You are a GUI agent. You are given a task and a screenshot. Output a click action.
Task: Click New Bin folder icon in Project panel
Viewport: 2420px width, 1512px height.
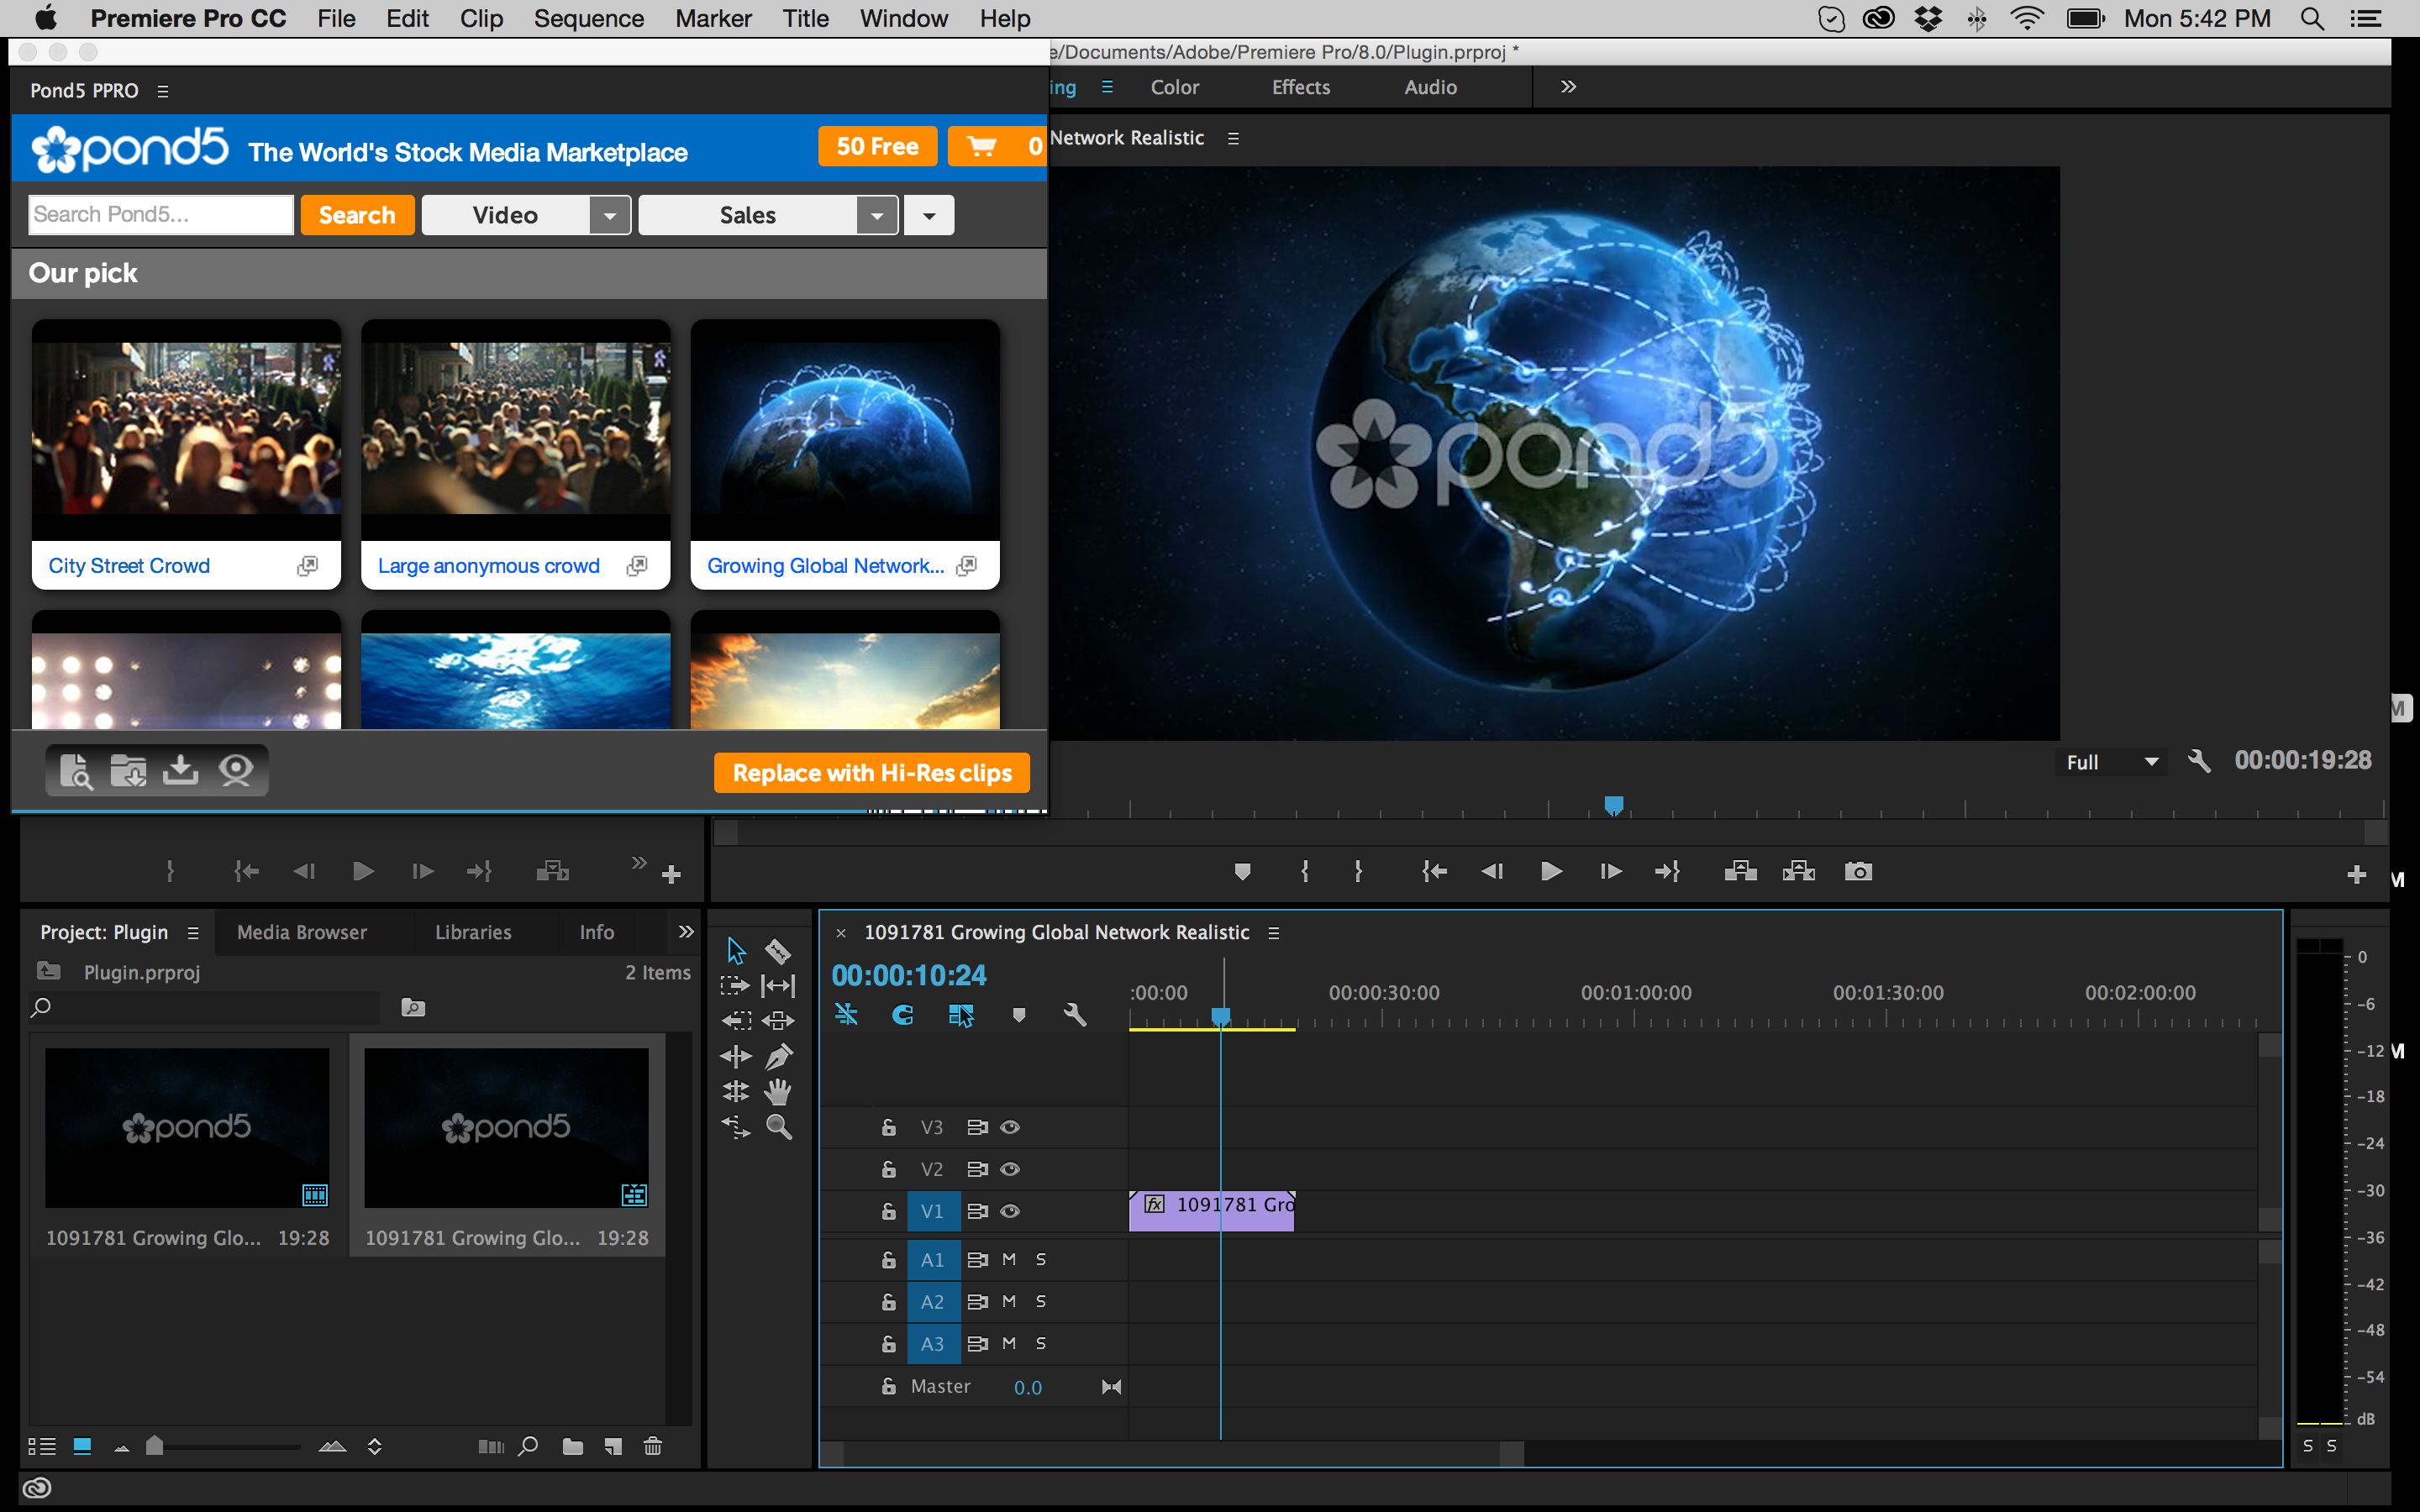(572, 1446)
